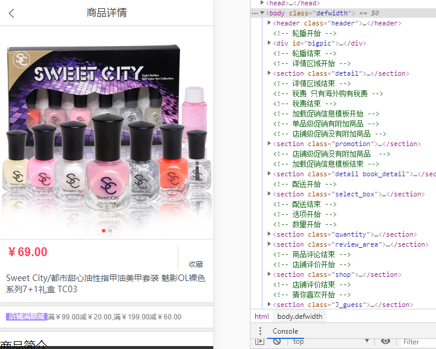436x349 pixels.
Task: Select the comment line 店铺评价开始
Action: (x=312, y=264)
